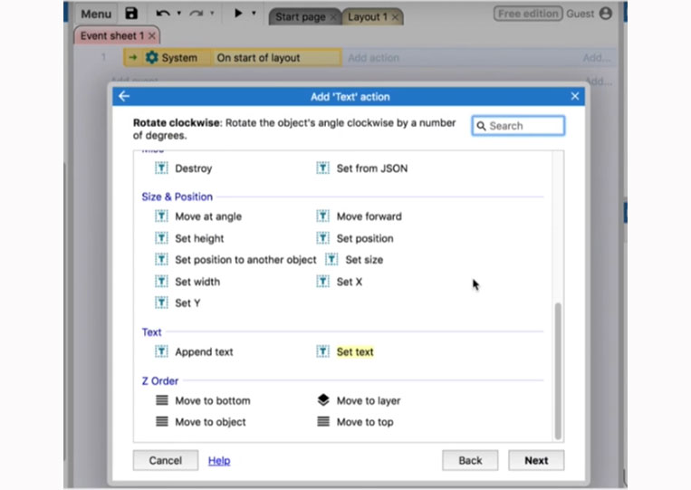This screenshot has width=691, height=490.
Task: Close the Layout 1 tab
Action: [x=395, y=17]
